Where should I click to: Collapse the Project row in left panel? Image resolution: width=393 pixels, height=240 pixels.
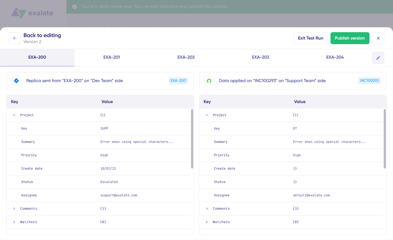tap(14, 115)
